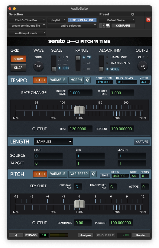Screen dimensions: 159x248
Task: Select Tempo VARIABLE mode tab
Action: [x=58, y=80]
